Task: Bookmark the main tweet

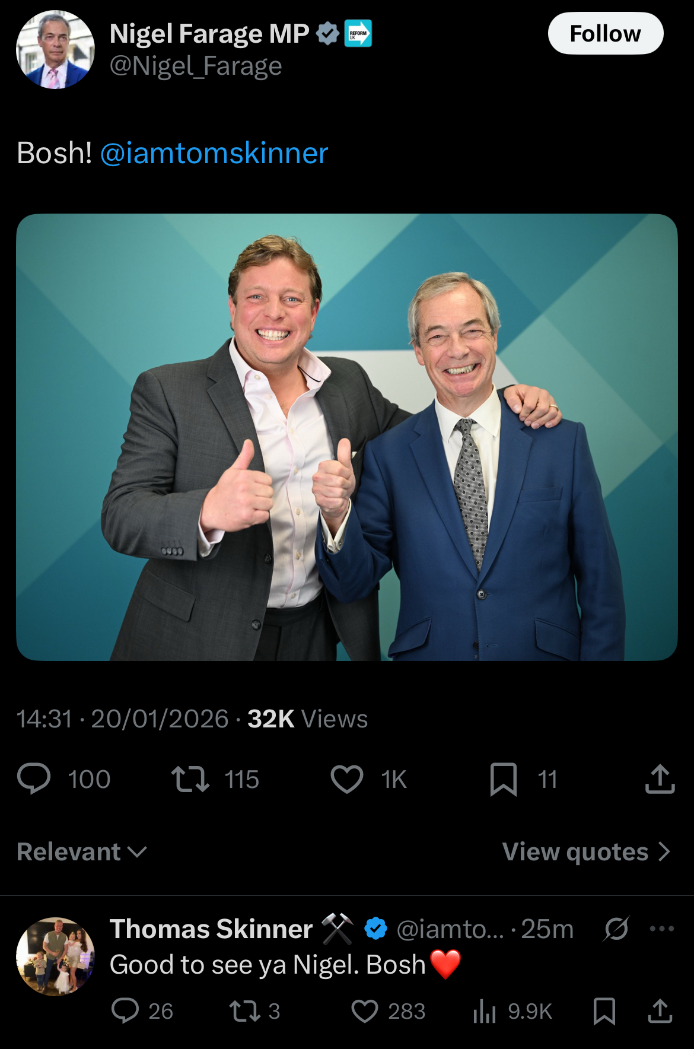Action: click(x=503, y=778)
